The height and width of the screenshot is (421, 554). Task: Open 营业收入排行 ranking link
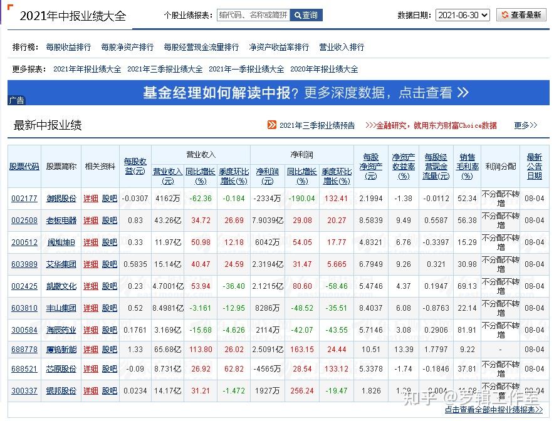[x=342, y=47]
